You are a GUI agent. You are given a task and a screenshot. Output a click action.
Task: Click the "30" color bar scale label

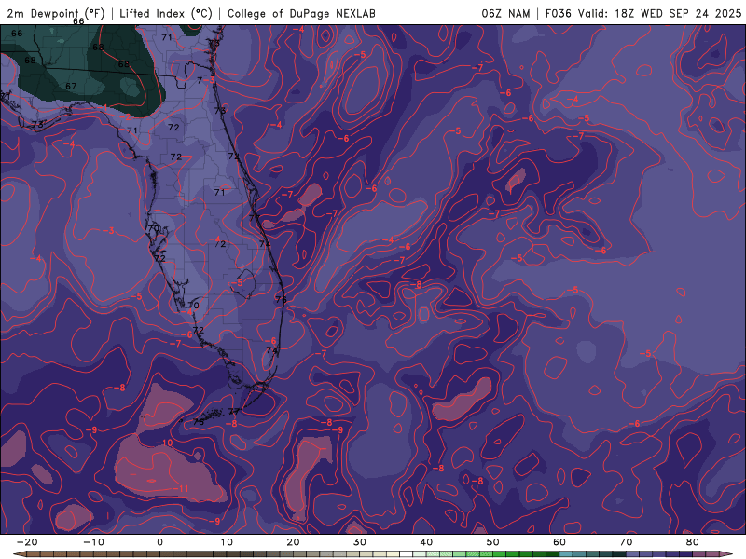coord(360,542)
